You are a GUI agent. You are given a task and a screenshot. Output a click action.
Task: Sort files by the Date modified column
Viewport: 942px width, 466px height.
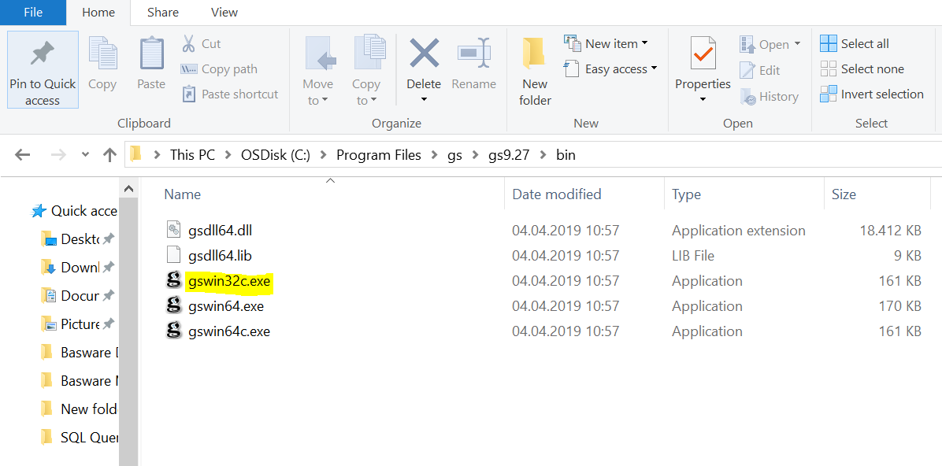click(x=557, y=194)
